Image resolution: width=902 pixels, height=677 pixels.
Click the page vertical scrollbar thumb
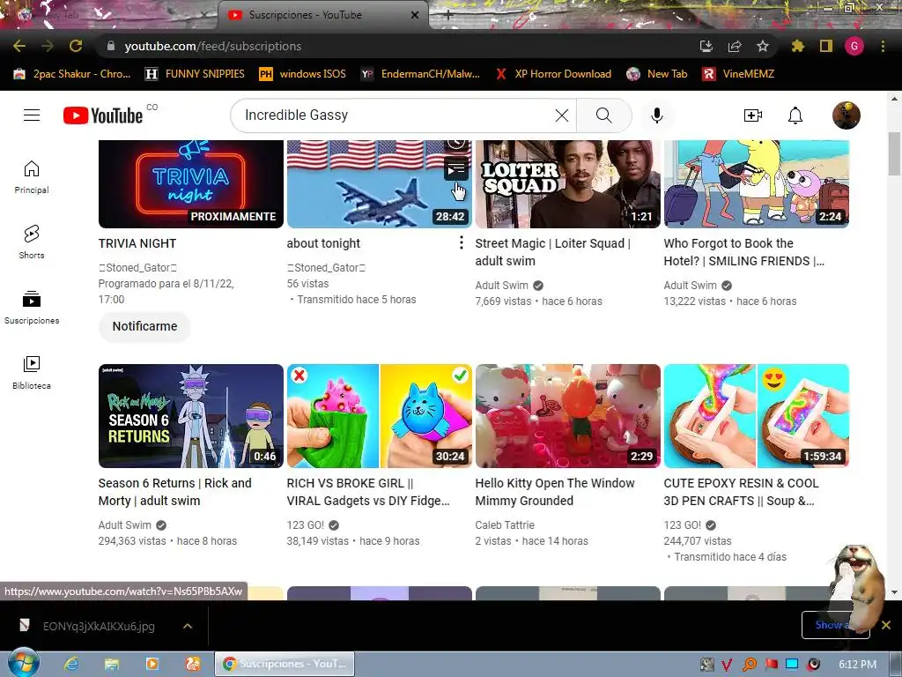[894, 153]
